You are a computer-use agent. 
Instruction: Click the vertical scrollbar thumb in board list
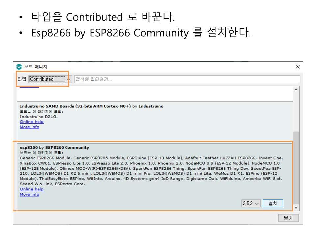(x=296, y=168)
